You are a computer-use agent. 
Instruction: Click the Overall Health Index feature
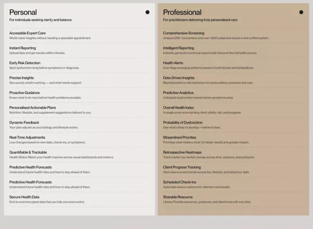click(x=178, y=108)
